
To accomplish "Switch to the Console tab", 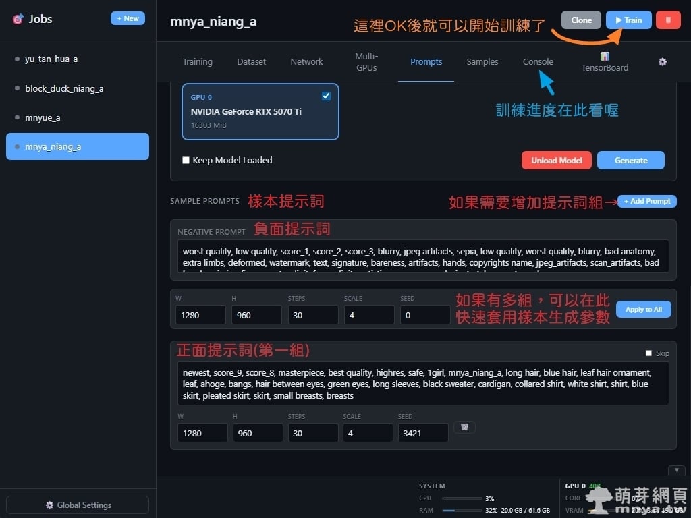I will pos(538,62).
